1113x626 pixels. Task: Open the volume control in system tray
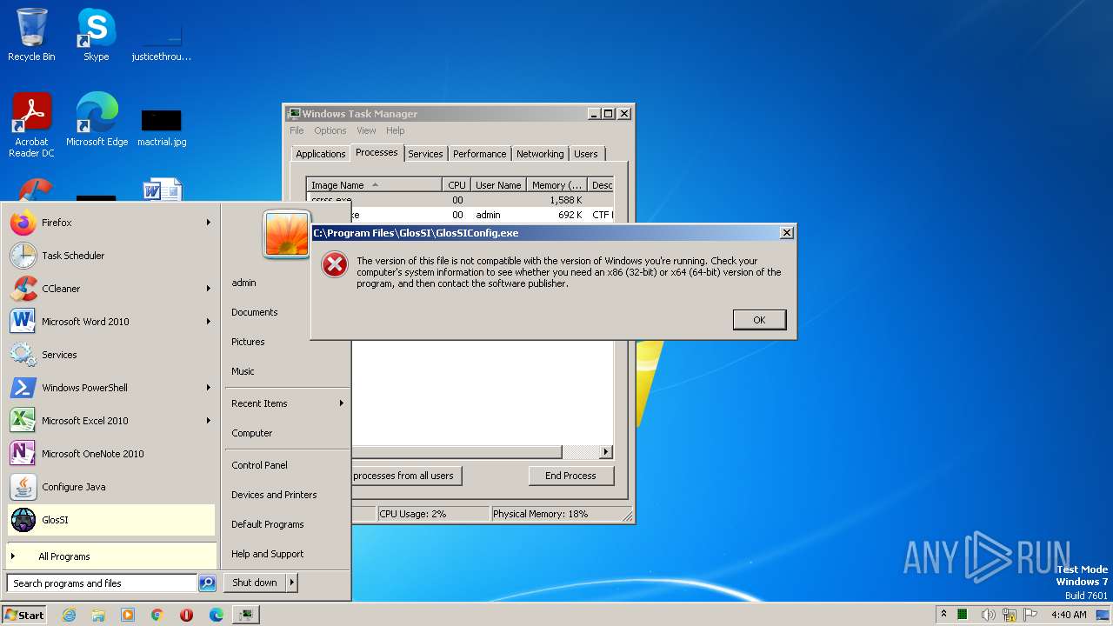tap(988, 615)
